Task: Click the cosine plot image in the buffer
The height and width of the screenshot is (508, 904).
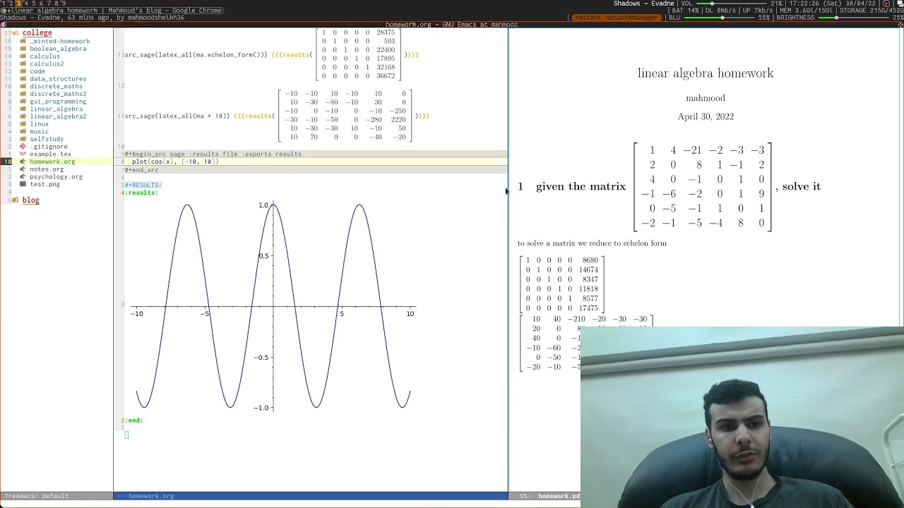Action: point(273,306)
